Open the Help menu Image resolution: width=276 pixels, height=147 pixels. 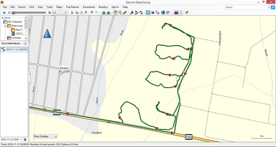click(125, 7)
